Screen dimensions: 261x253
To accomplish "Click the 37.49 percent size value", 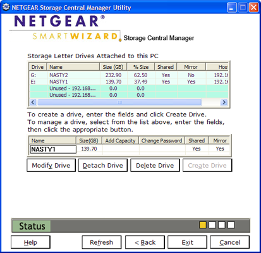I will click(x=140, y=82).
